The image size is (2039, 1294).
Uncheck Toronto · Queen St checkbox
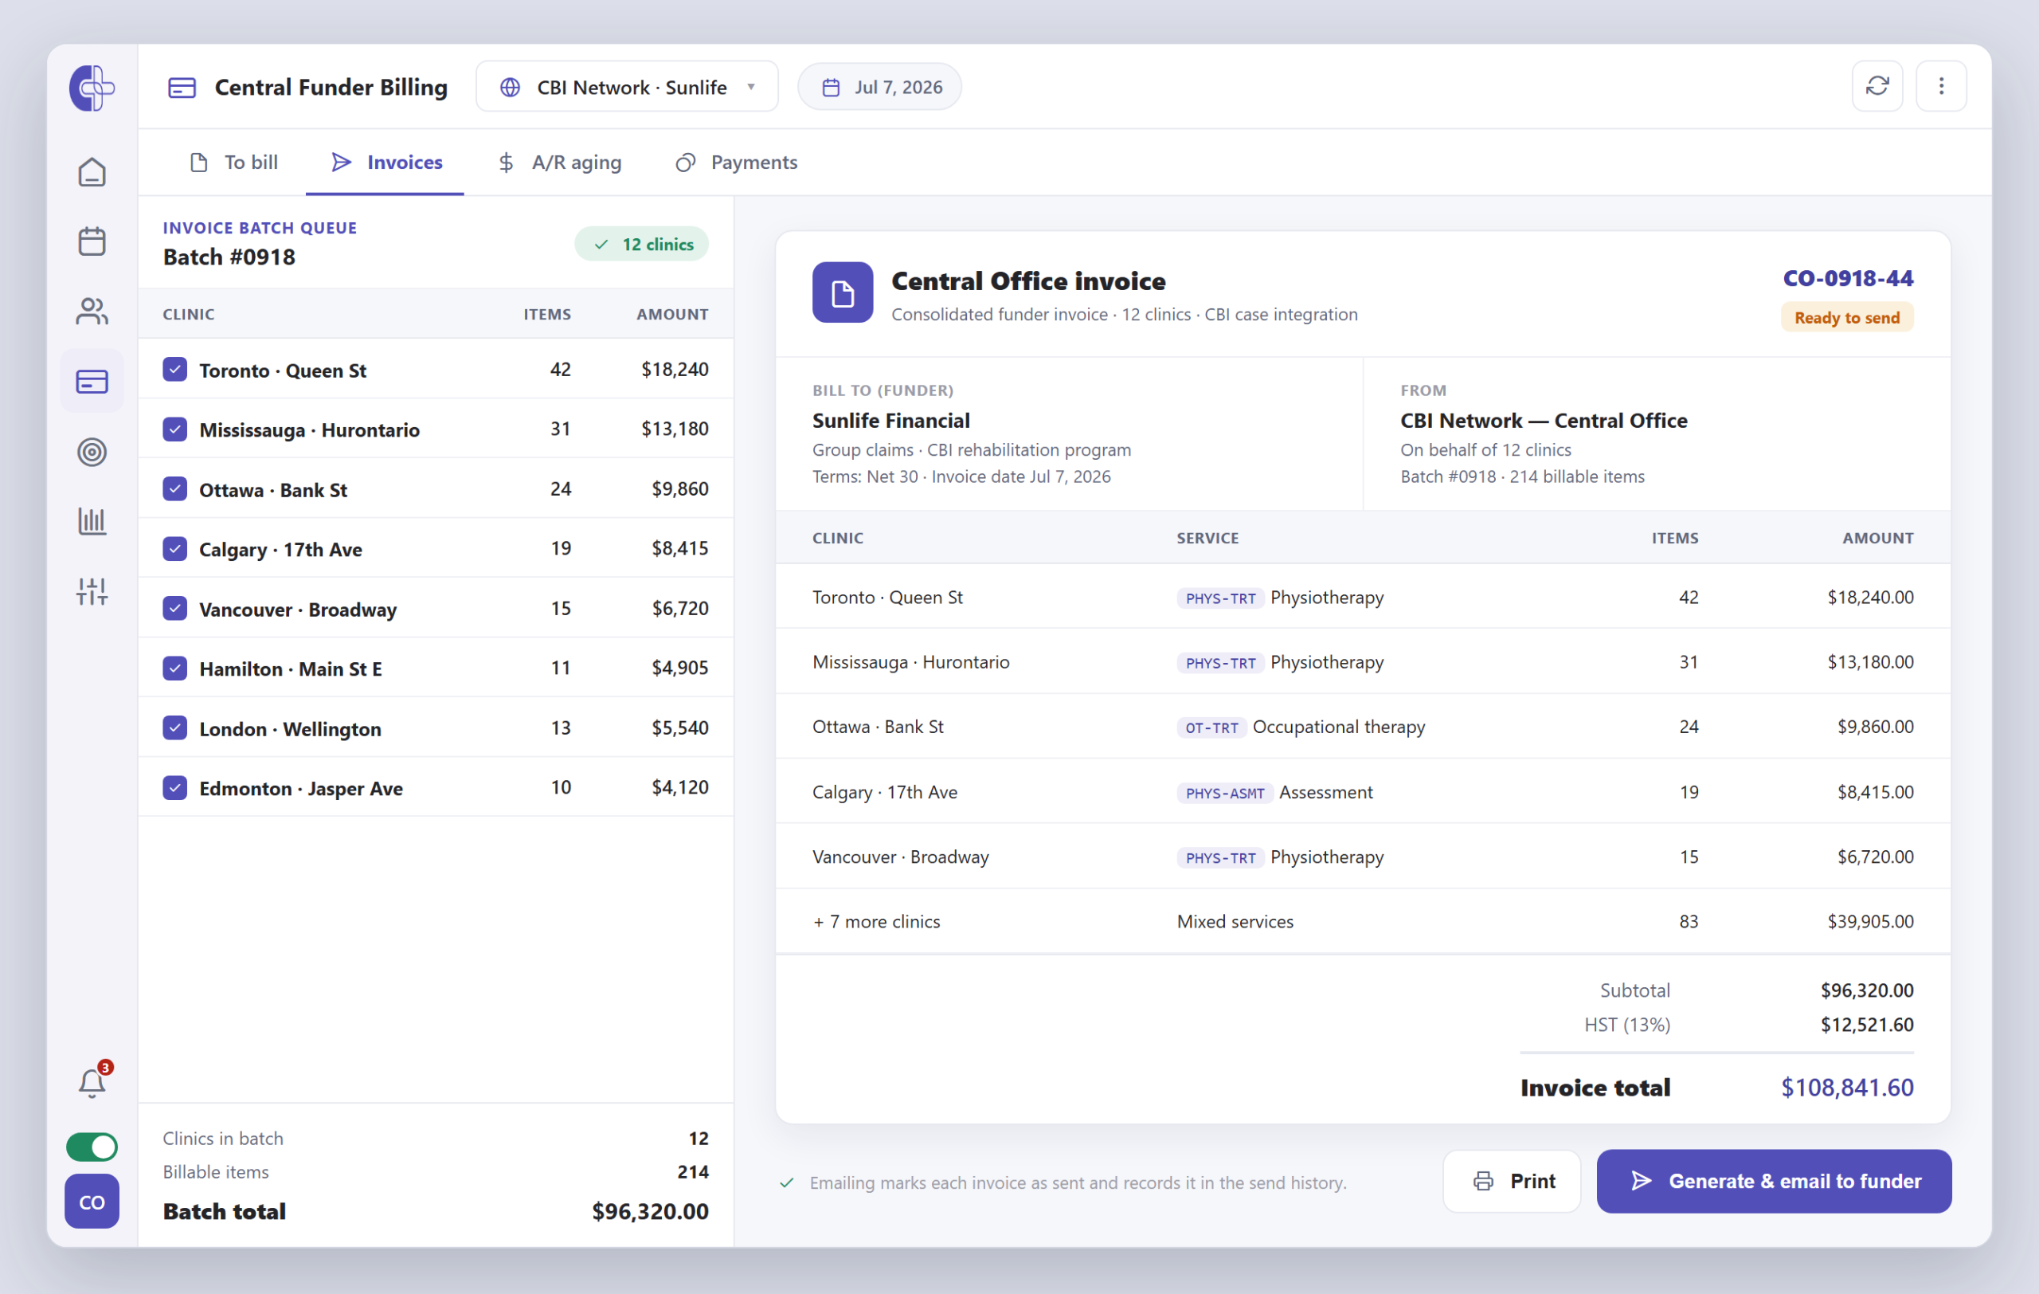[174, 369]
